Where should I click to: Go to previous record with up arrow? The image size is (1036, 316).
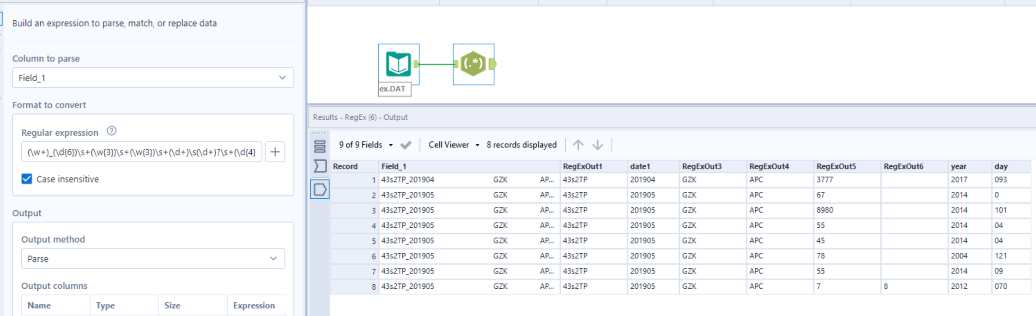tap(578, 145)
